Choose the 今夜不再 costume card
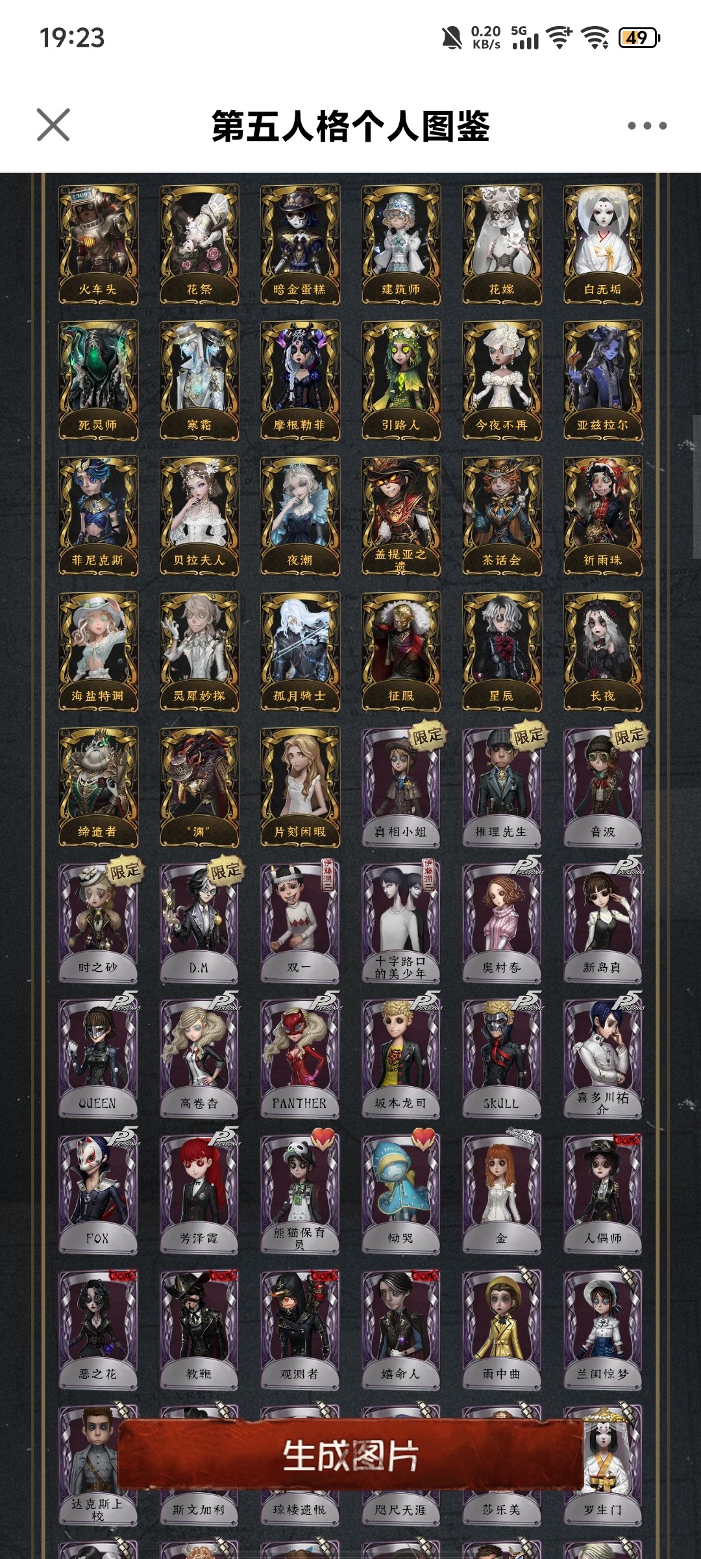 pos(502,381)
